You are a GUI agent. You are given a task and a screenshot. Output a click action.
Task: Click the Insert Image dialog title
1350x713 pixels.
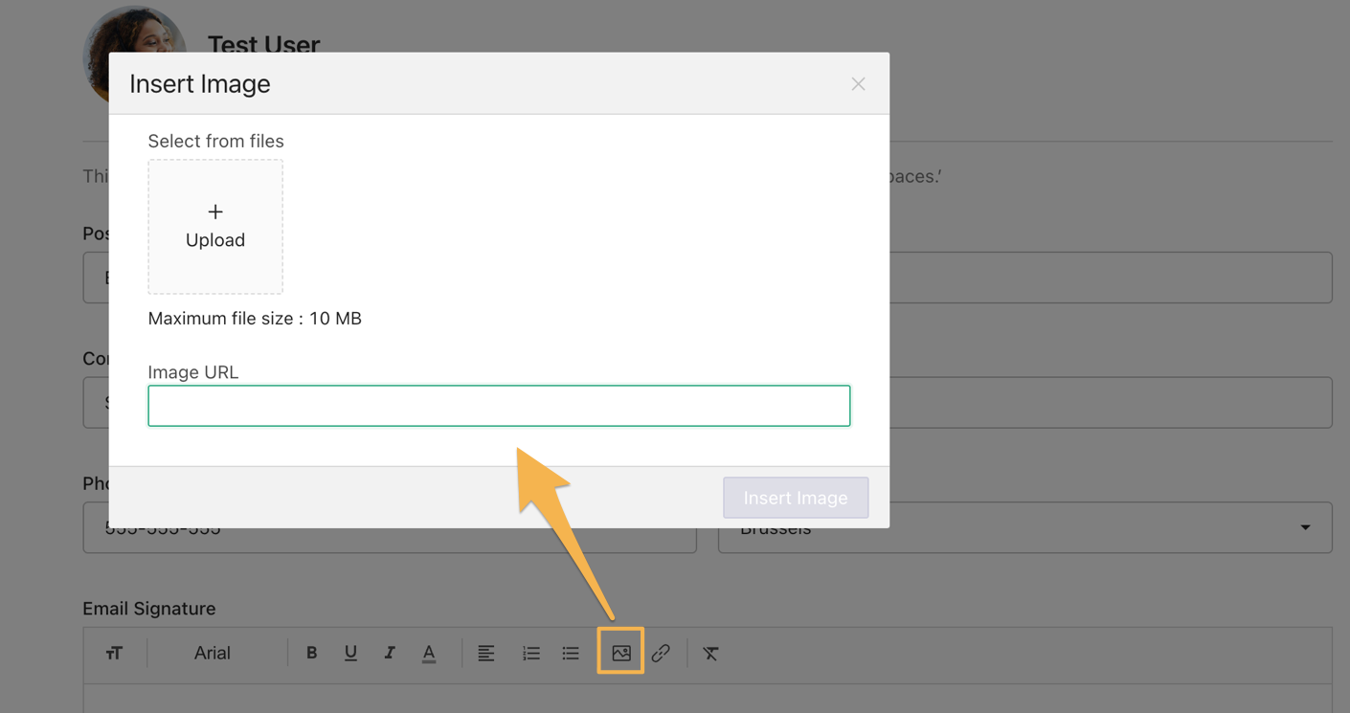[200, 83]
